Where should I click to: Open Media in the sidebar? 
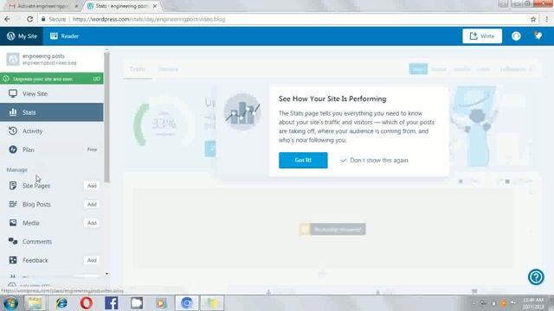(31, 223)
